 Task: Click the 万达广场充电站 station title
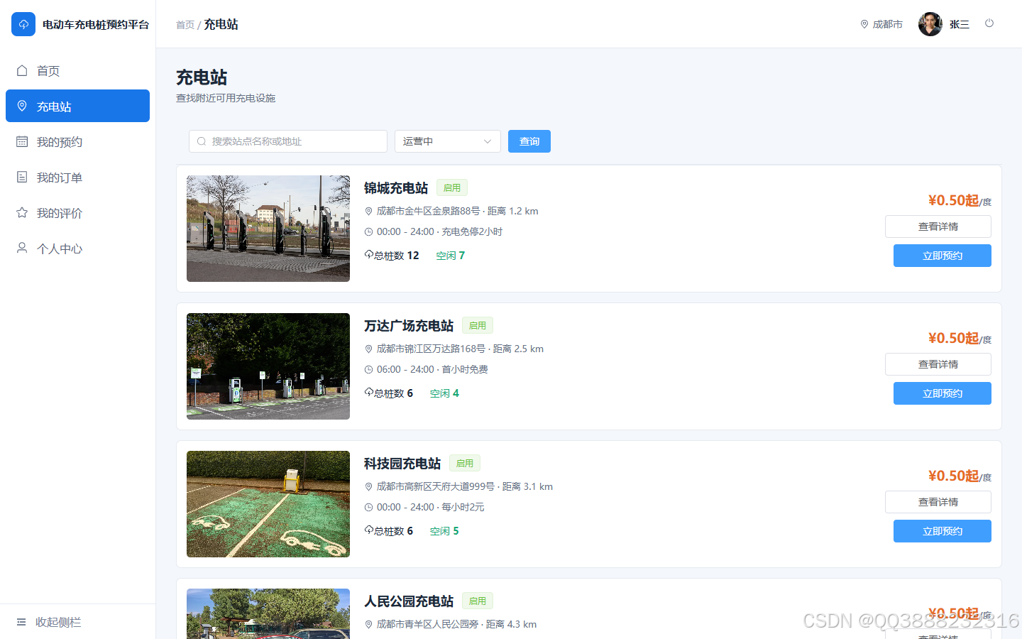[409, 326]
